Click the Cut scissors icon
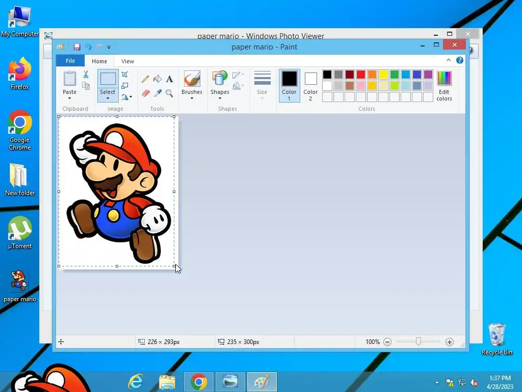522x392 pixels. 86,75
